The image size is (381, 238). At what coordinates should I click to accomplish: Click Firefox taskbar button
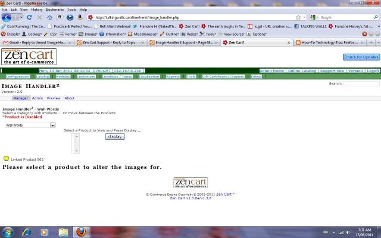tap(82, 232)
